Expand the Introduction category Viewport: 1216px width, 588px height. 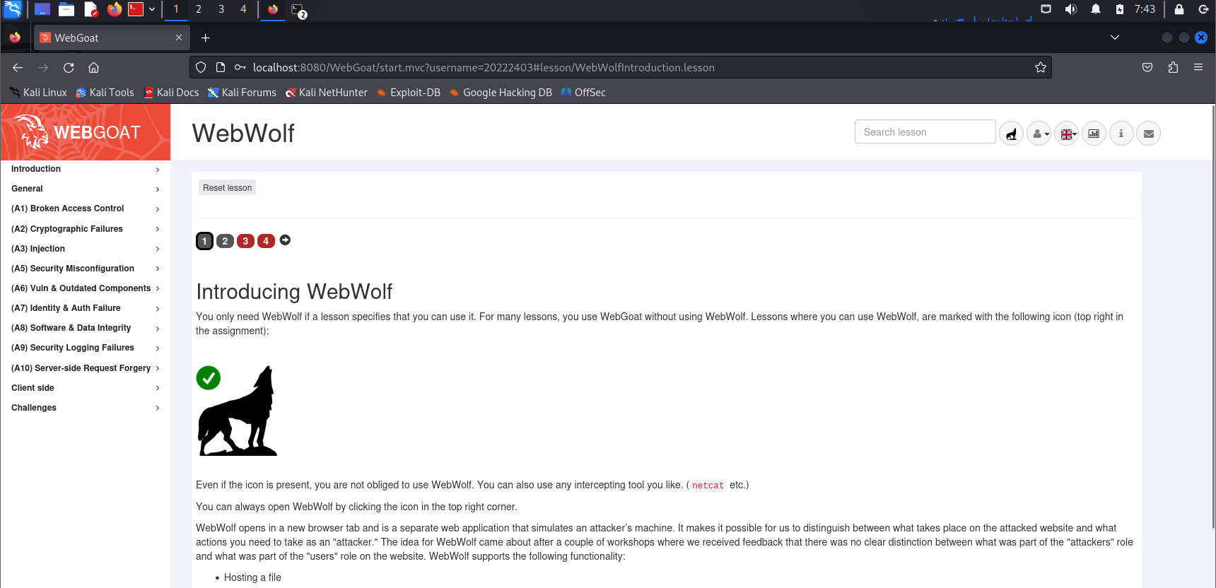click(x=86, y=170)
